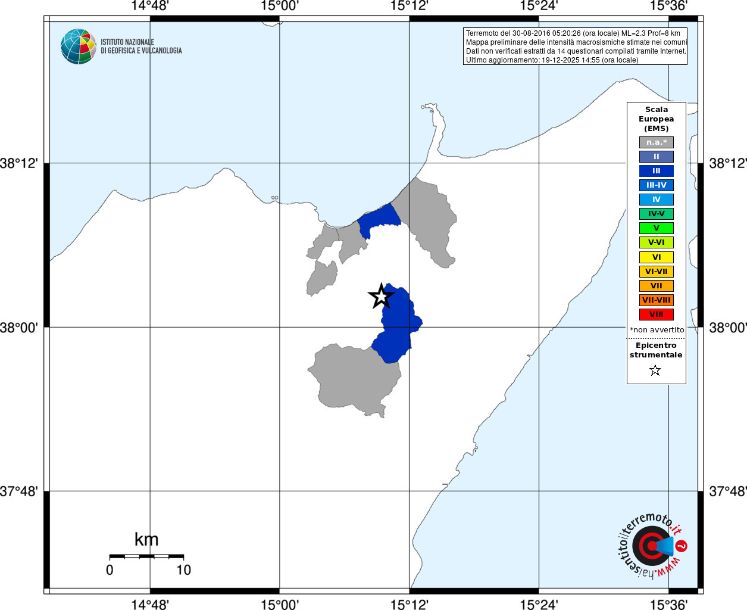Click the II intensity legend swatch
Screen dimensions: 747x610
657,157
